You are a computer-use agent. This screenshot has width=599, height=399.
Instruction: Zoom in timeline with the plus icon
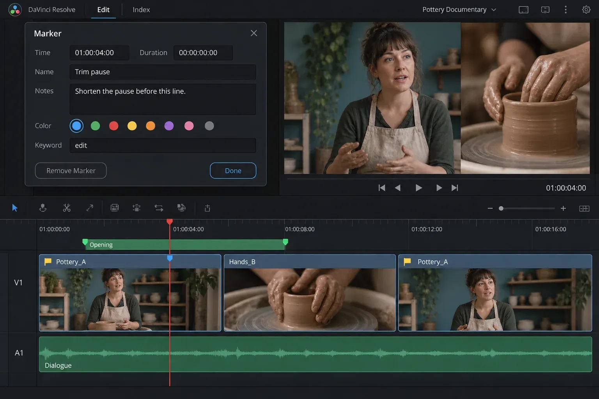pyautogui.click(x=563, y=208)
